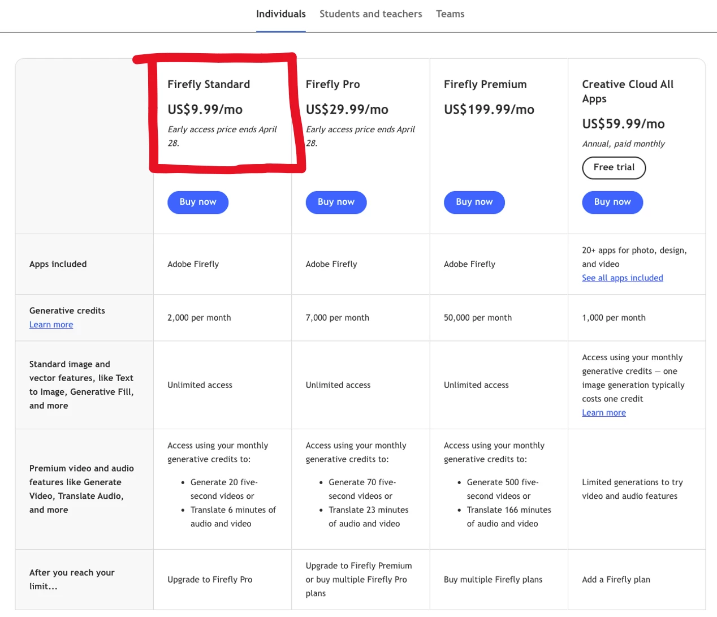
Task: Click Early access price note under Firefly Pro
Action: (360, 136)
